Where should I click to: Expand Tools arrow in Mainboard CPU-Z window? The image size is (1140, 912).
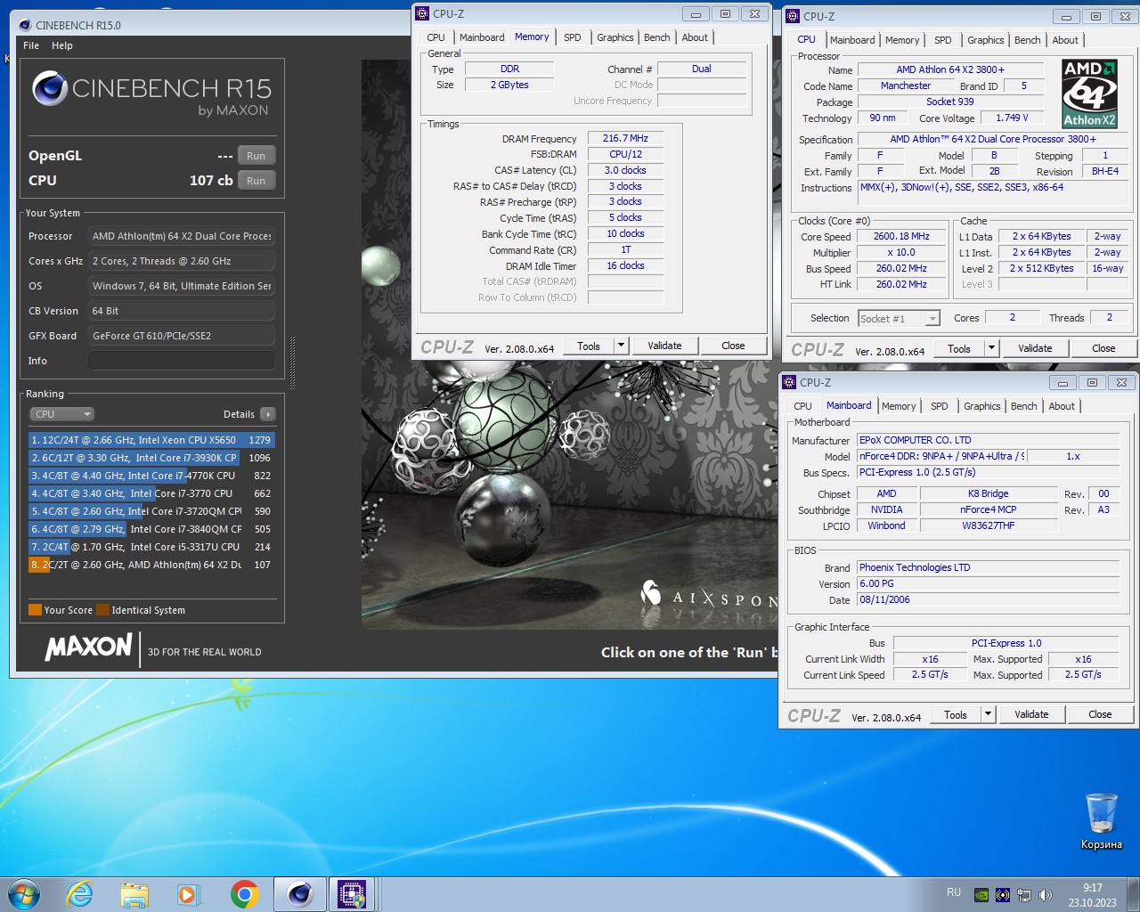pyautogui.click(x=988, y=714)
